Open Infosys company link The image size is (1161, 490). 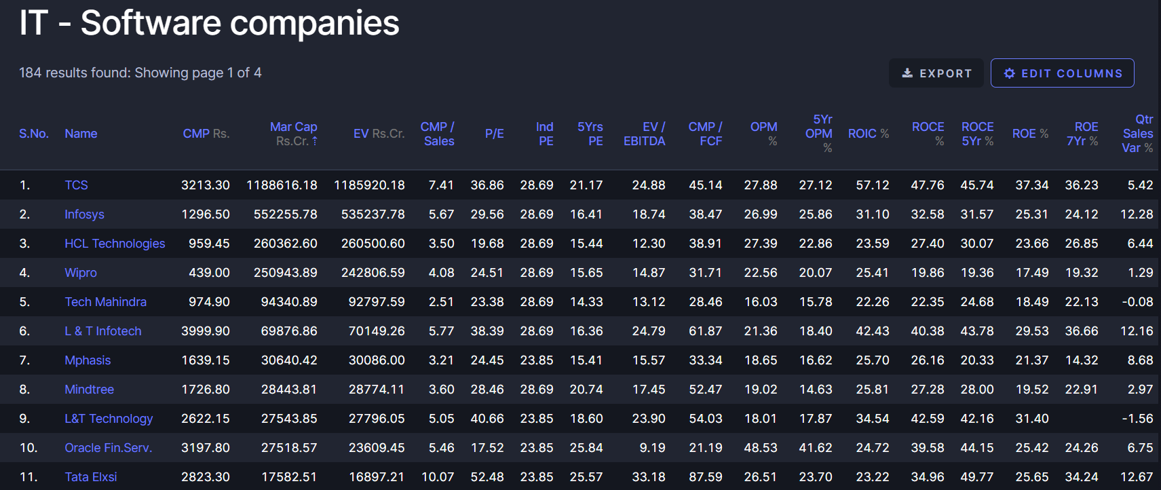point(84,214)
